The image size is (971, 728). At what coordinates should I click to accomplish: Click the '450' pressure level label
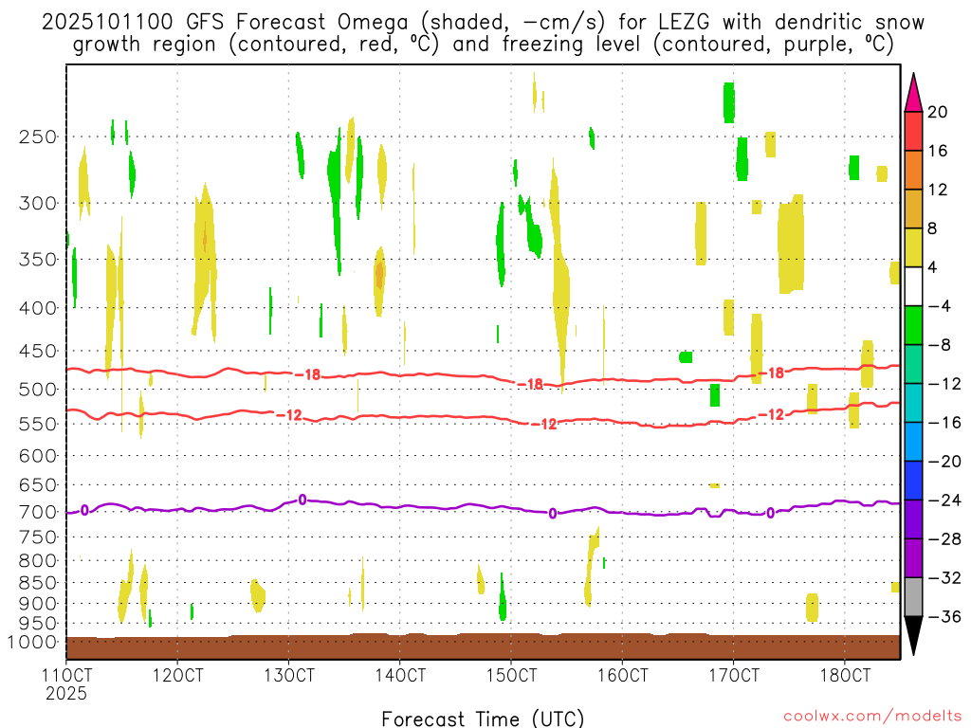pyautogui.click(x=38, y=351)
